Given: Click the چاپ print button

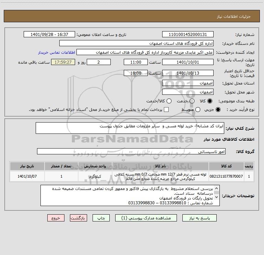Looking at the screenshot, I should click(x=101, y=218).
